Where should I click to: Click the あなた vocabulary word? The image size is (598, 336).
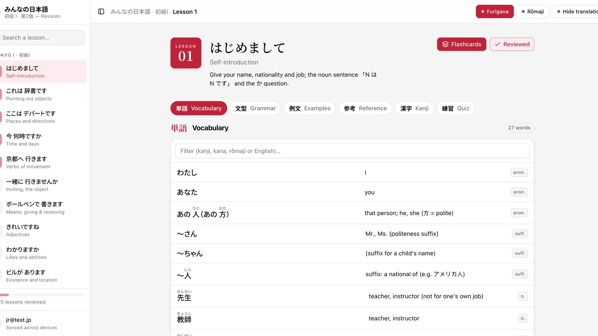pos(187,192)
